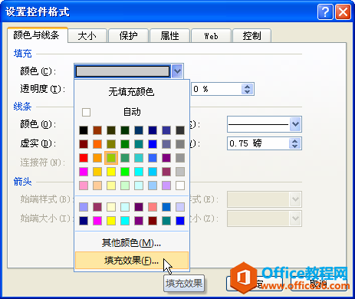The image size is (355, 299).
Task: Select the highlighted lime green swatch
Action: coord(111,158)
